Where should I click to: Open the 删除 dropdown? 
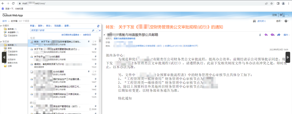pos(41,26)
